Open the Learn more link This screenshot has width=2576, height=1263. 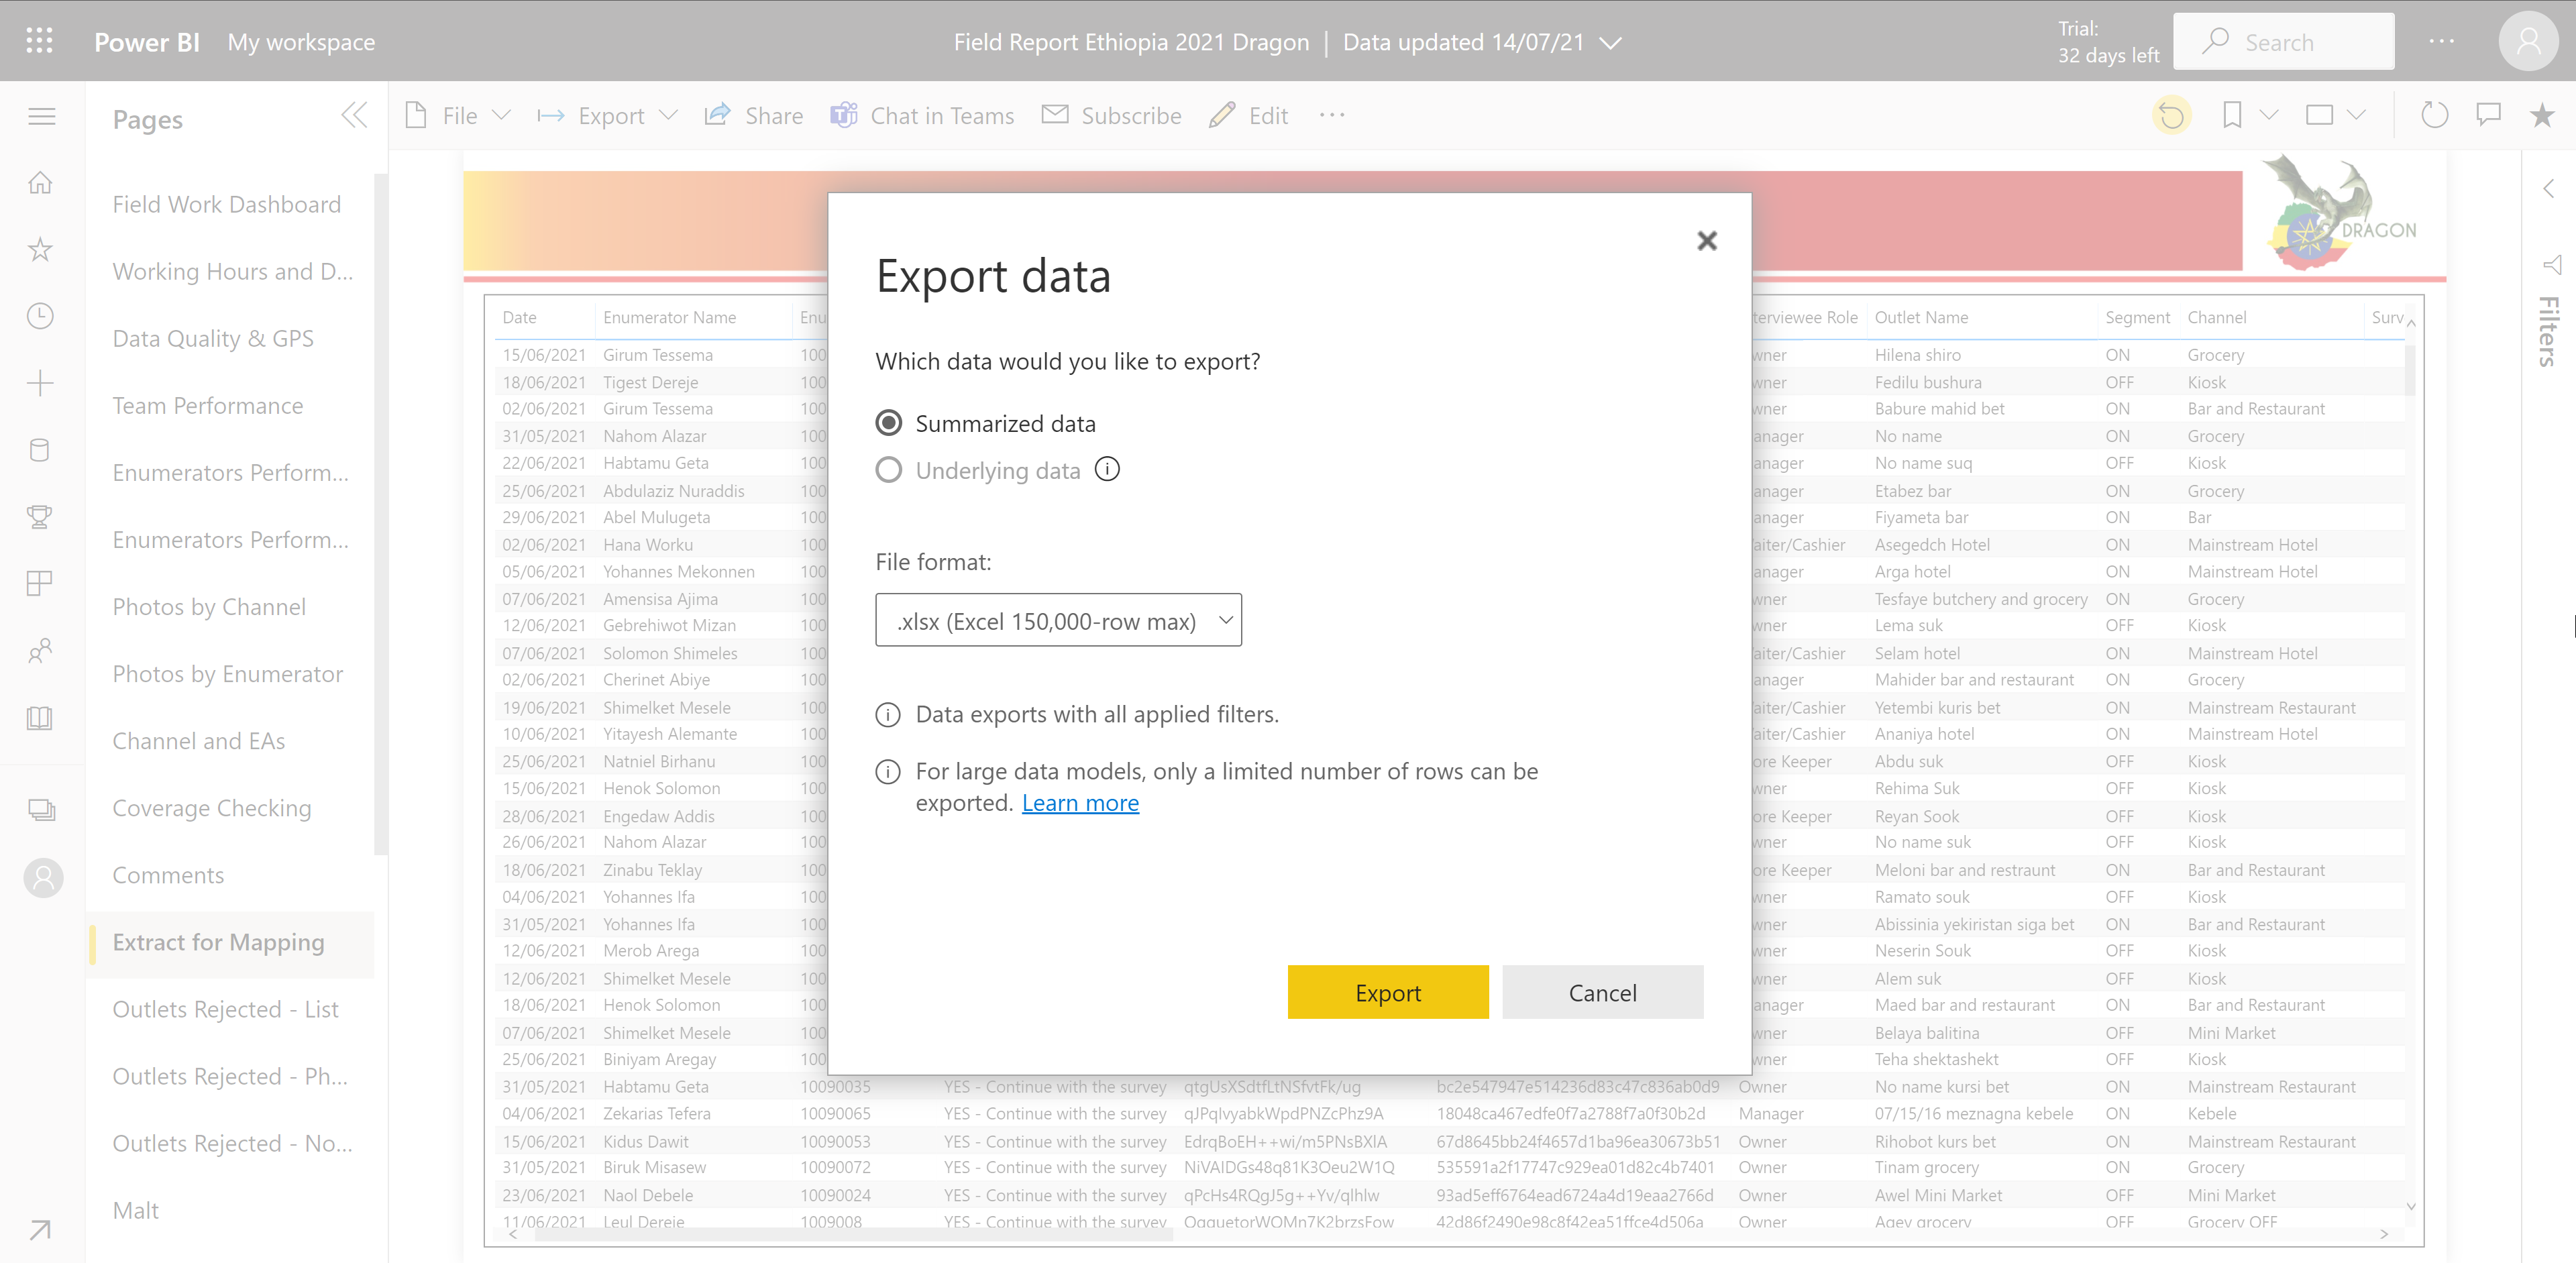(1080, 802)
